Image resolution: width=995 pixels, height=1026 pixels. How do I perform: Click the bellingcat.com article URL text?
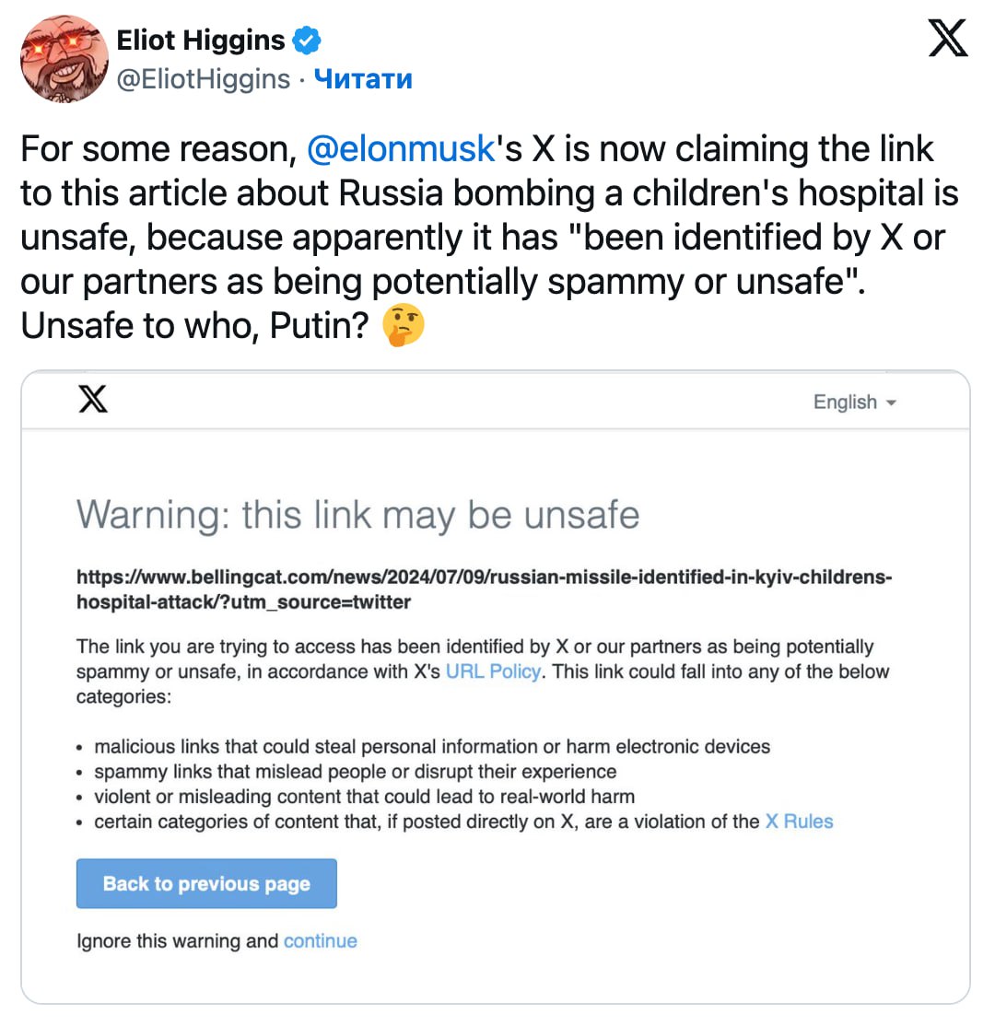[x=484, y=589]
